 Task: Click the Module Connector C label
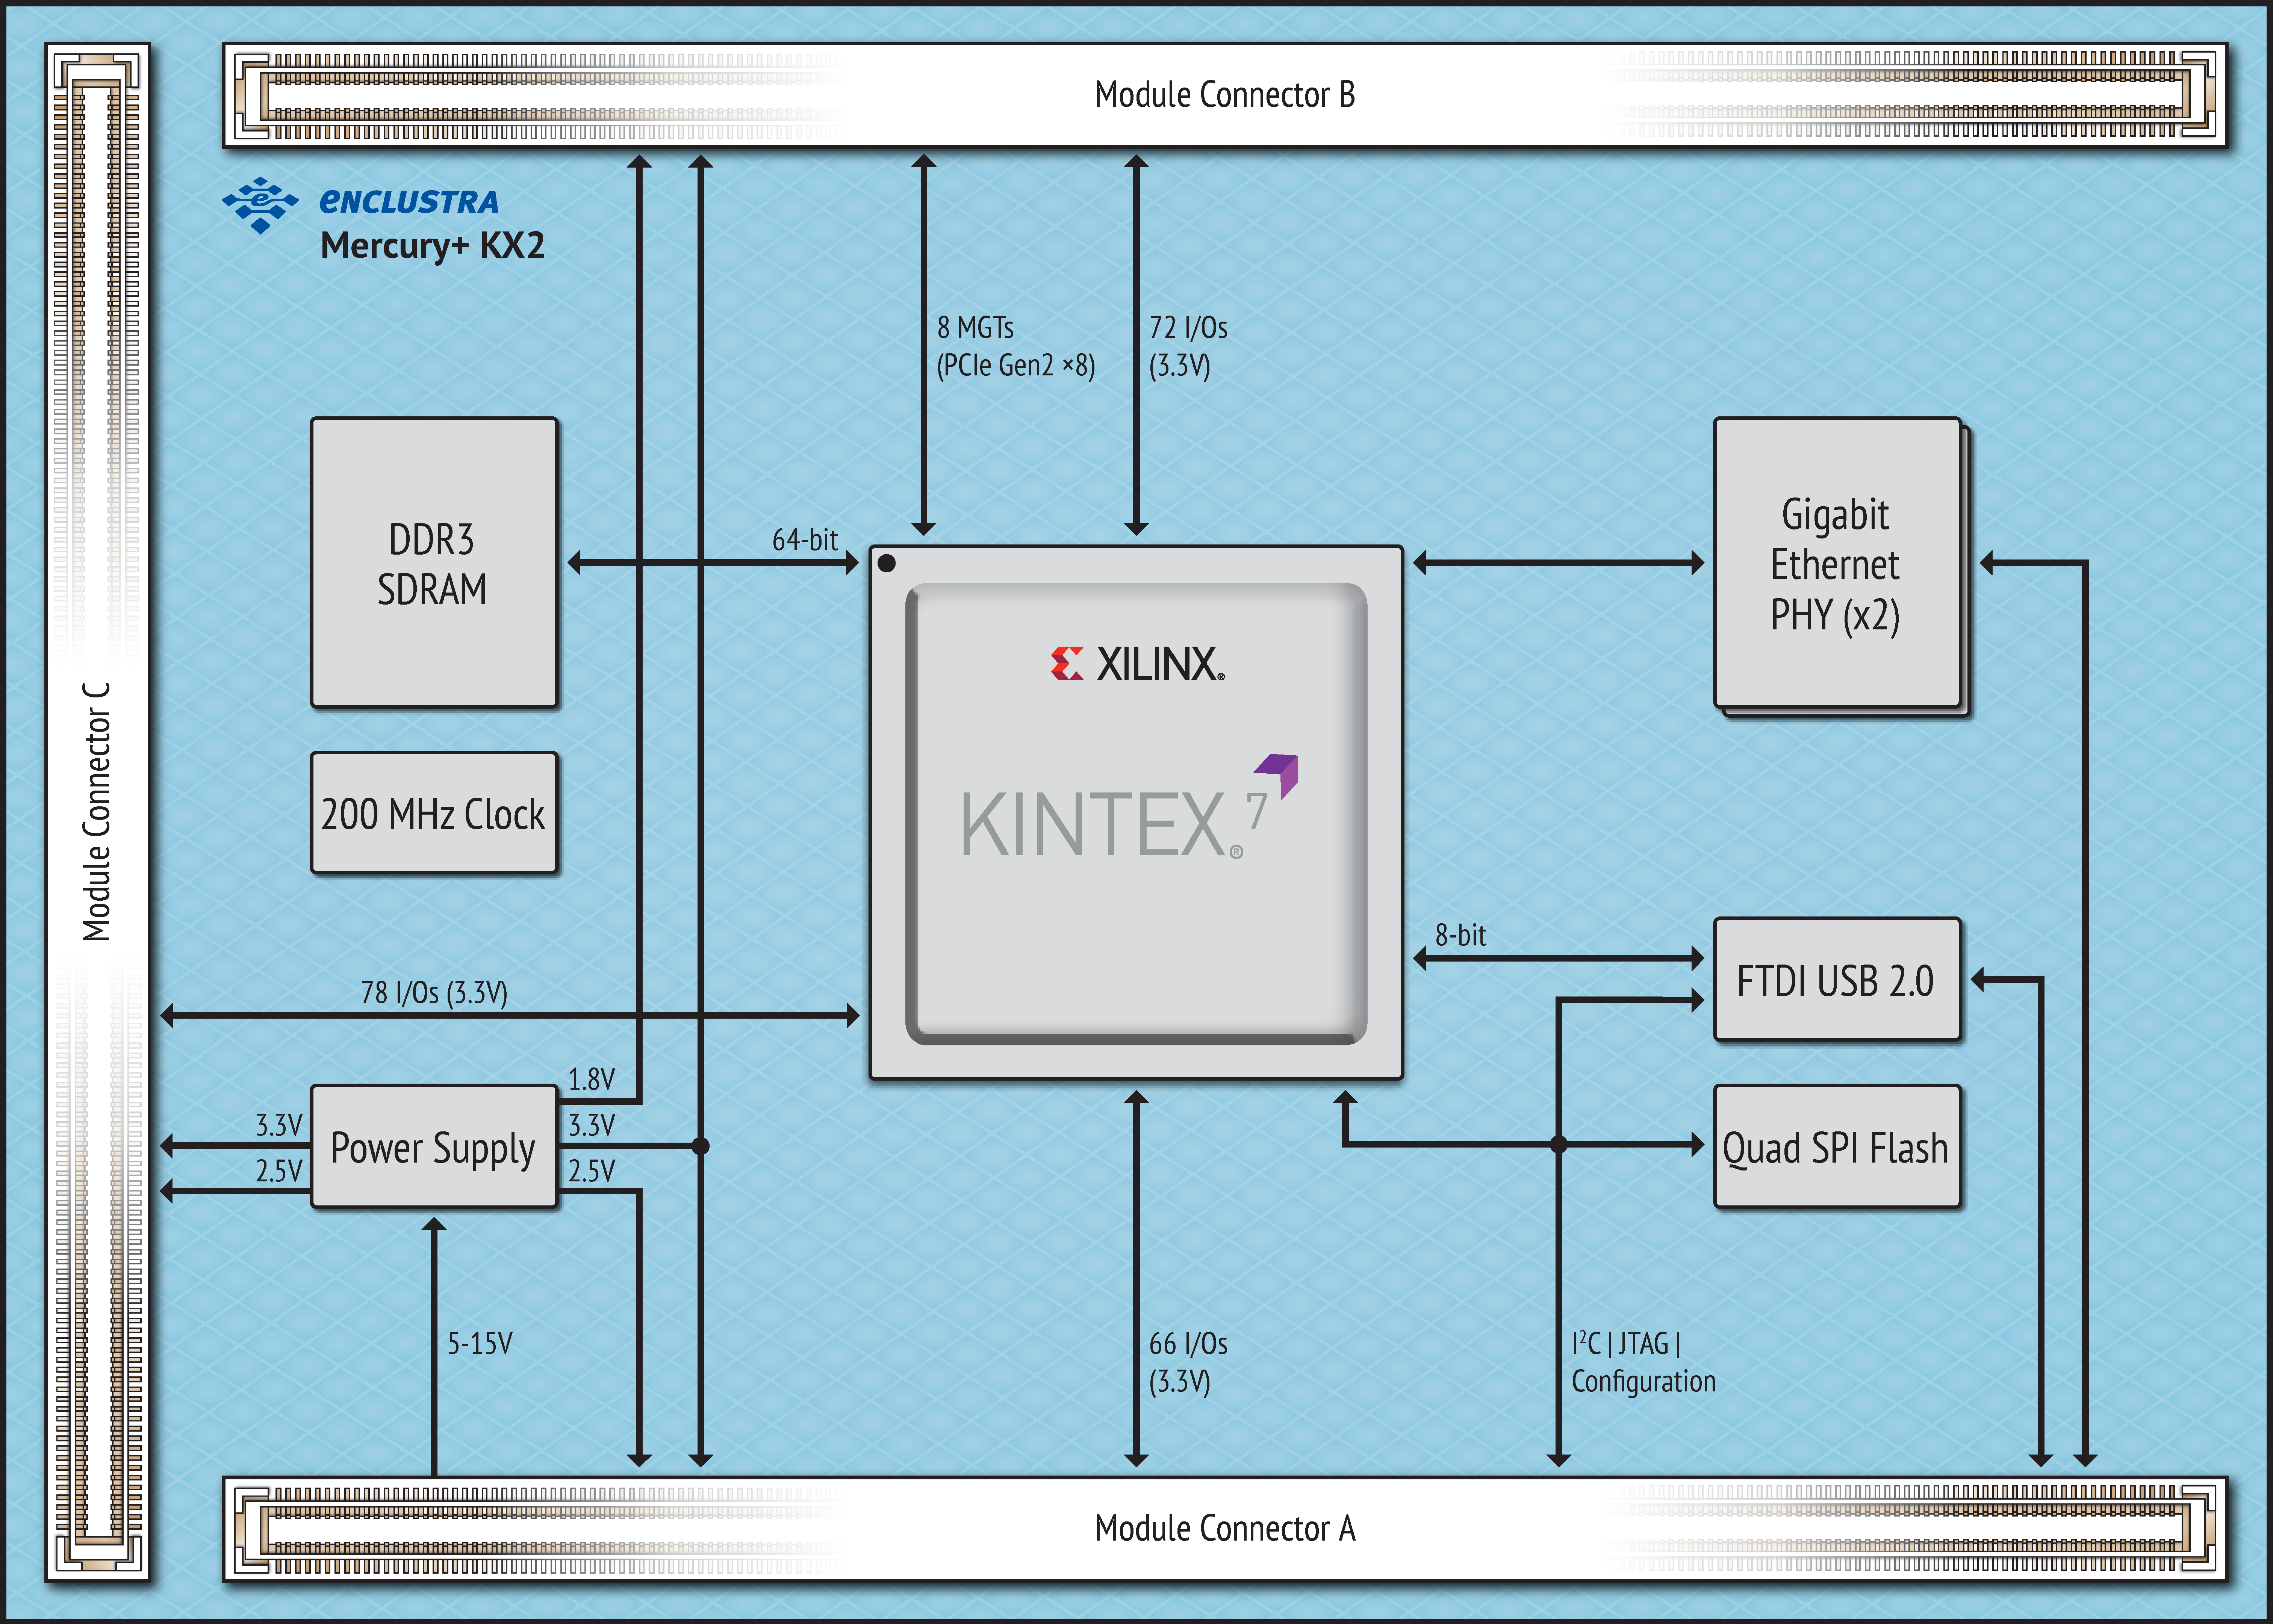point(96,812)
